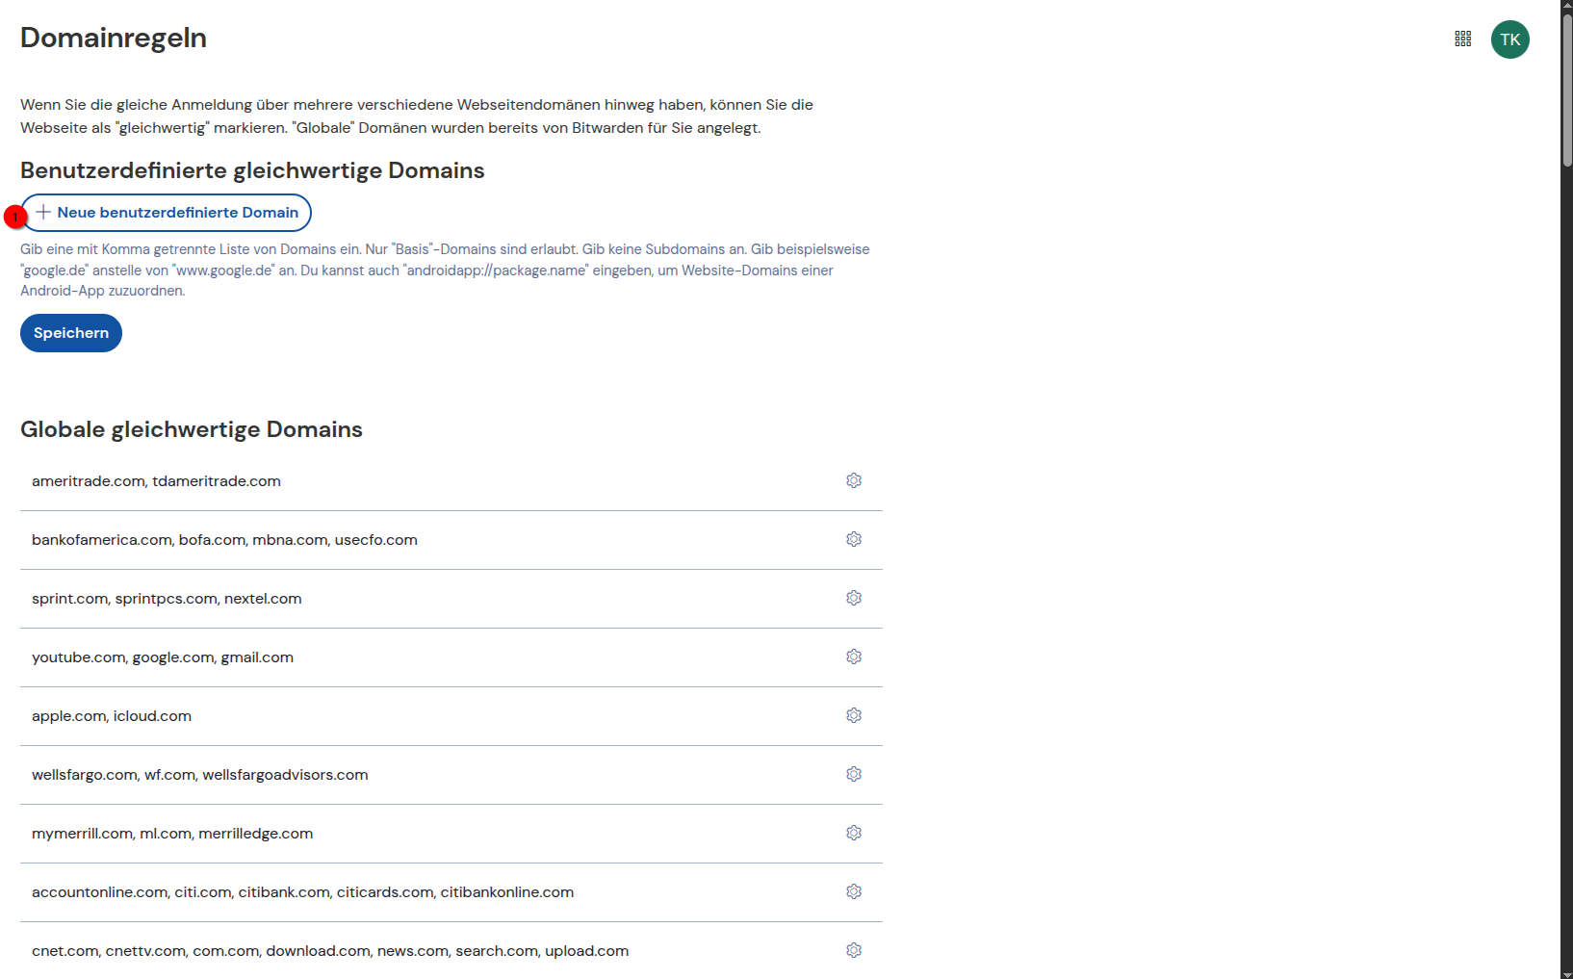The image size is (1573, 979).
Task: Select the cnet.com, cnettv.com domain entry
Action: [x=330, y=951]
